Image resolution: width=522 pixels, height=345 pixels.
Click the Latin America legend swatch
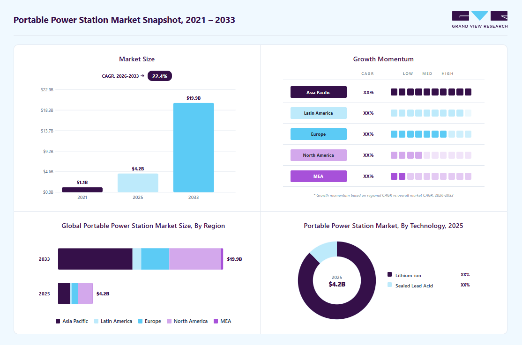[97, 321]
